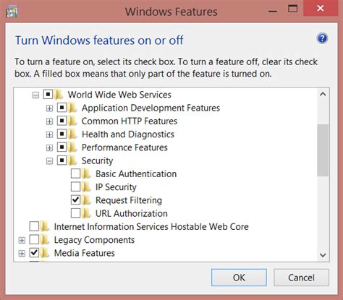
Task: Click the scrollbar down arrow
Action: pyautogui.click(x=323, y=255)
